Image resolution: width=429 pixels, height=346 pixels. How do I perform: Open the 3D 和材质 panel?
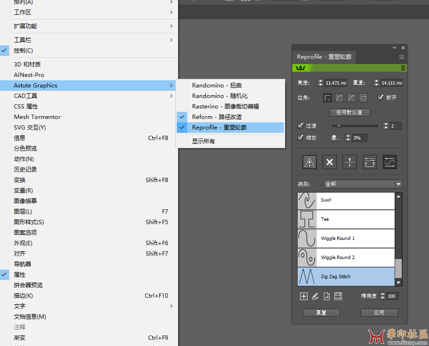tap(89, 65)
